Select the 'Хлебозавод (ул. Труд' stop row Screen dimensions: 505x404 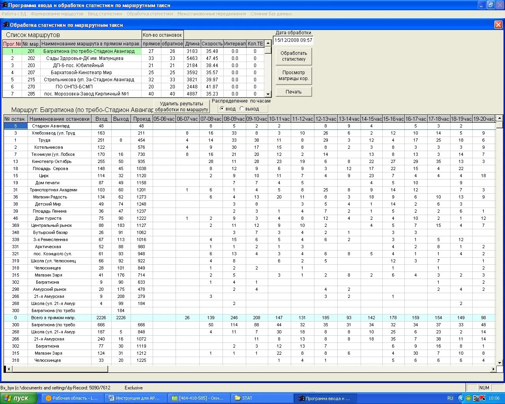pyautogui.click(x=250, y=133)
